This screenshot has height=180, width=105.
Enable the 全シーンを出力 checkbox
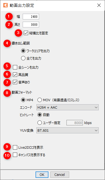pyautogui.click(x=15, y=67)
